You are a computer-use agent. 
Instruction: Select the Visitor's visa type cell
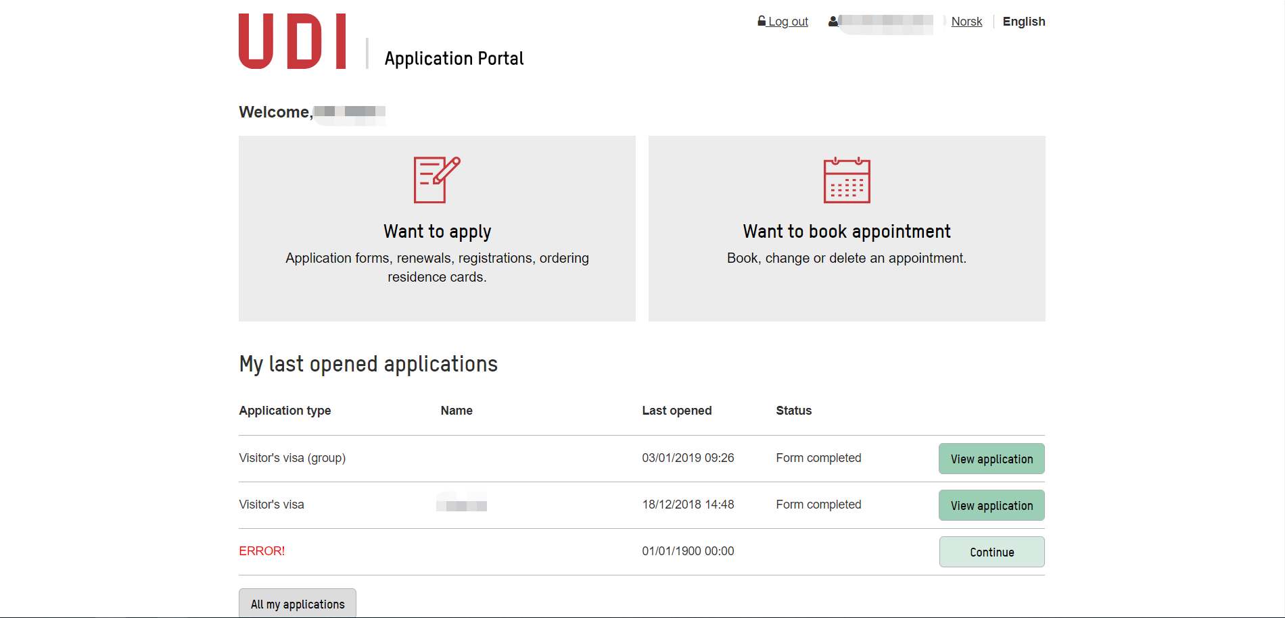pyautogui.click(x=272, y=505)
